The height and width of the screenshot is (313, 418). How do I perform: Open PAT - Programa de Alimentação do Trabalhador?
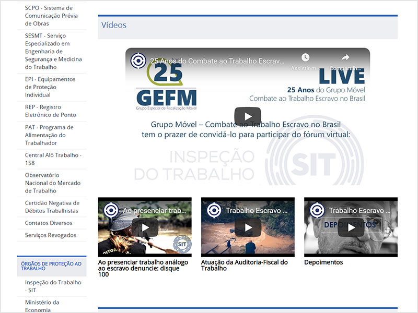[x=49, y=135]
